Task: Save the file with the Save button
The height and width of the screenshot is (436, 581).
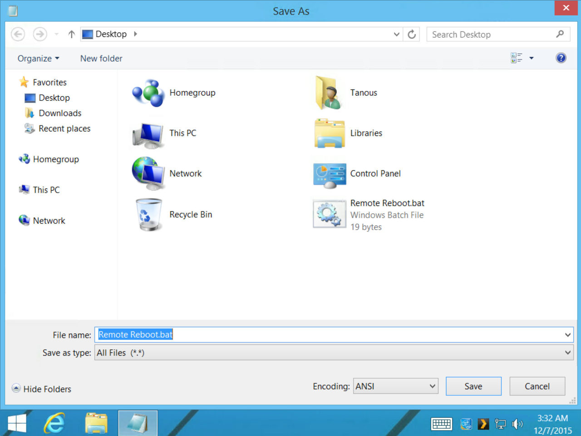Action: pos(473,386)
